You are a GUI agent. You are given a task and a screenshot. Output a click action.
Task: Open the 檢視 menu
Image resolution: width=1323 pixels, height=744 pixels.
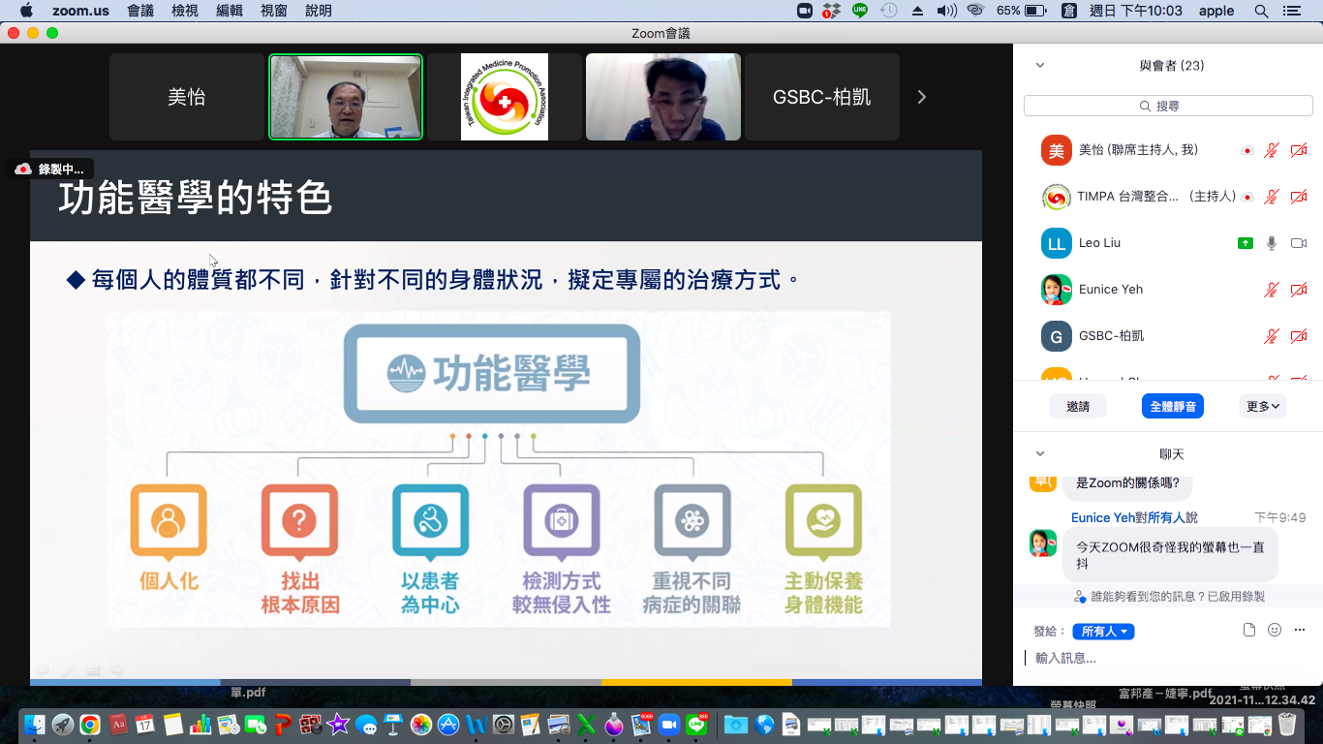point(185,11)
